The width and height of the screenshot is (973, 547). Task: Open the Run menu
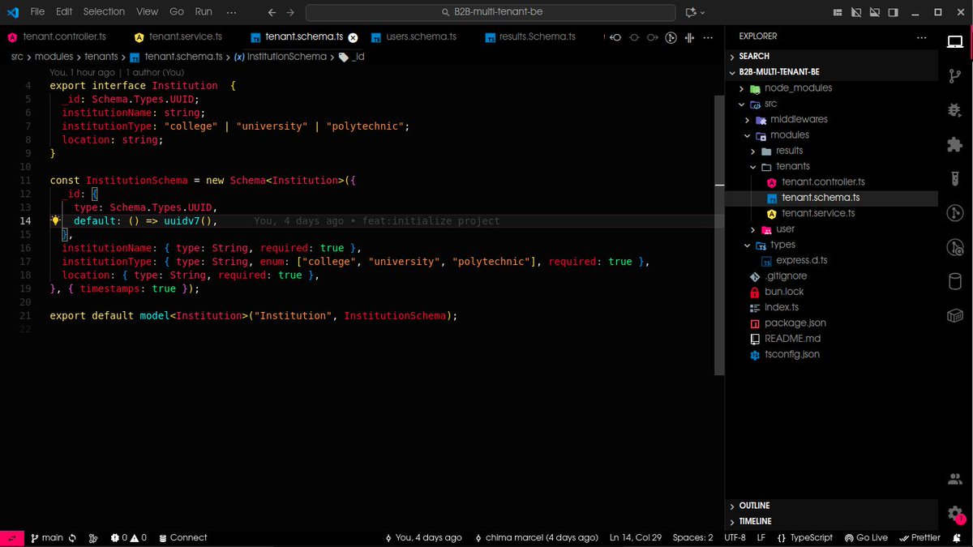click(204, 12)
